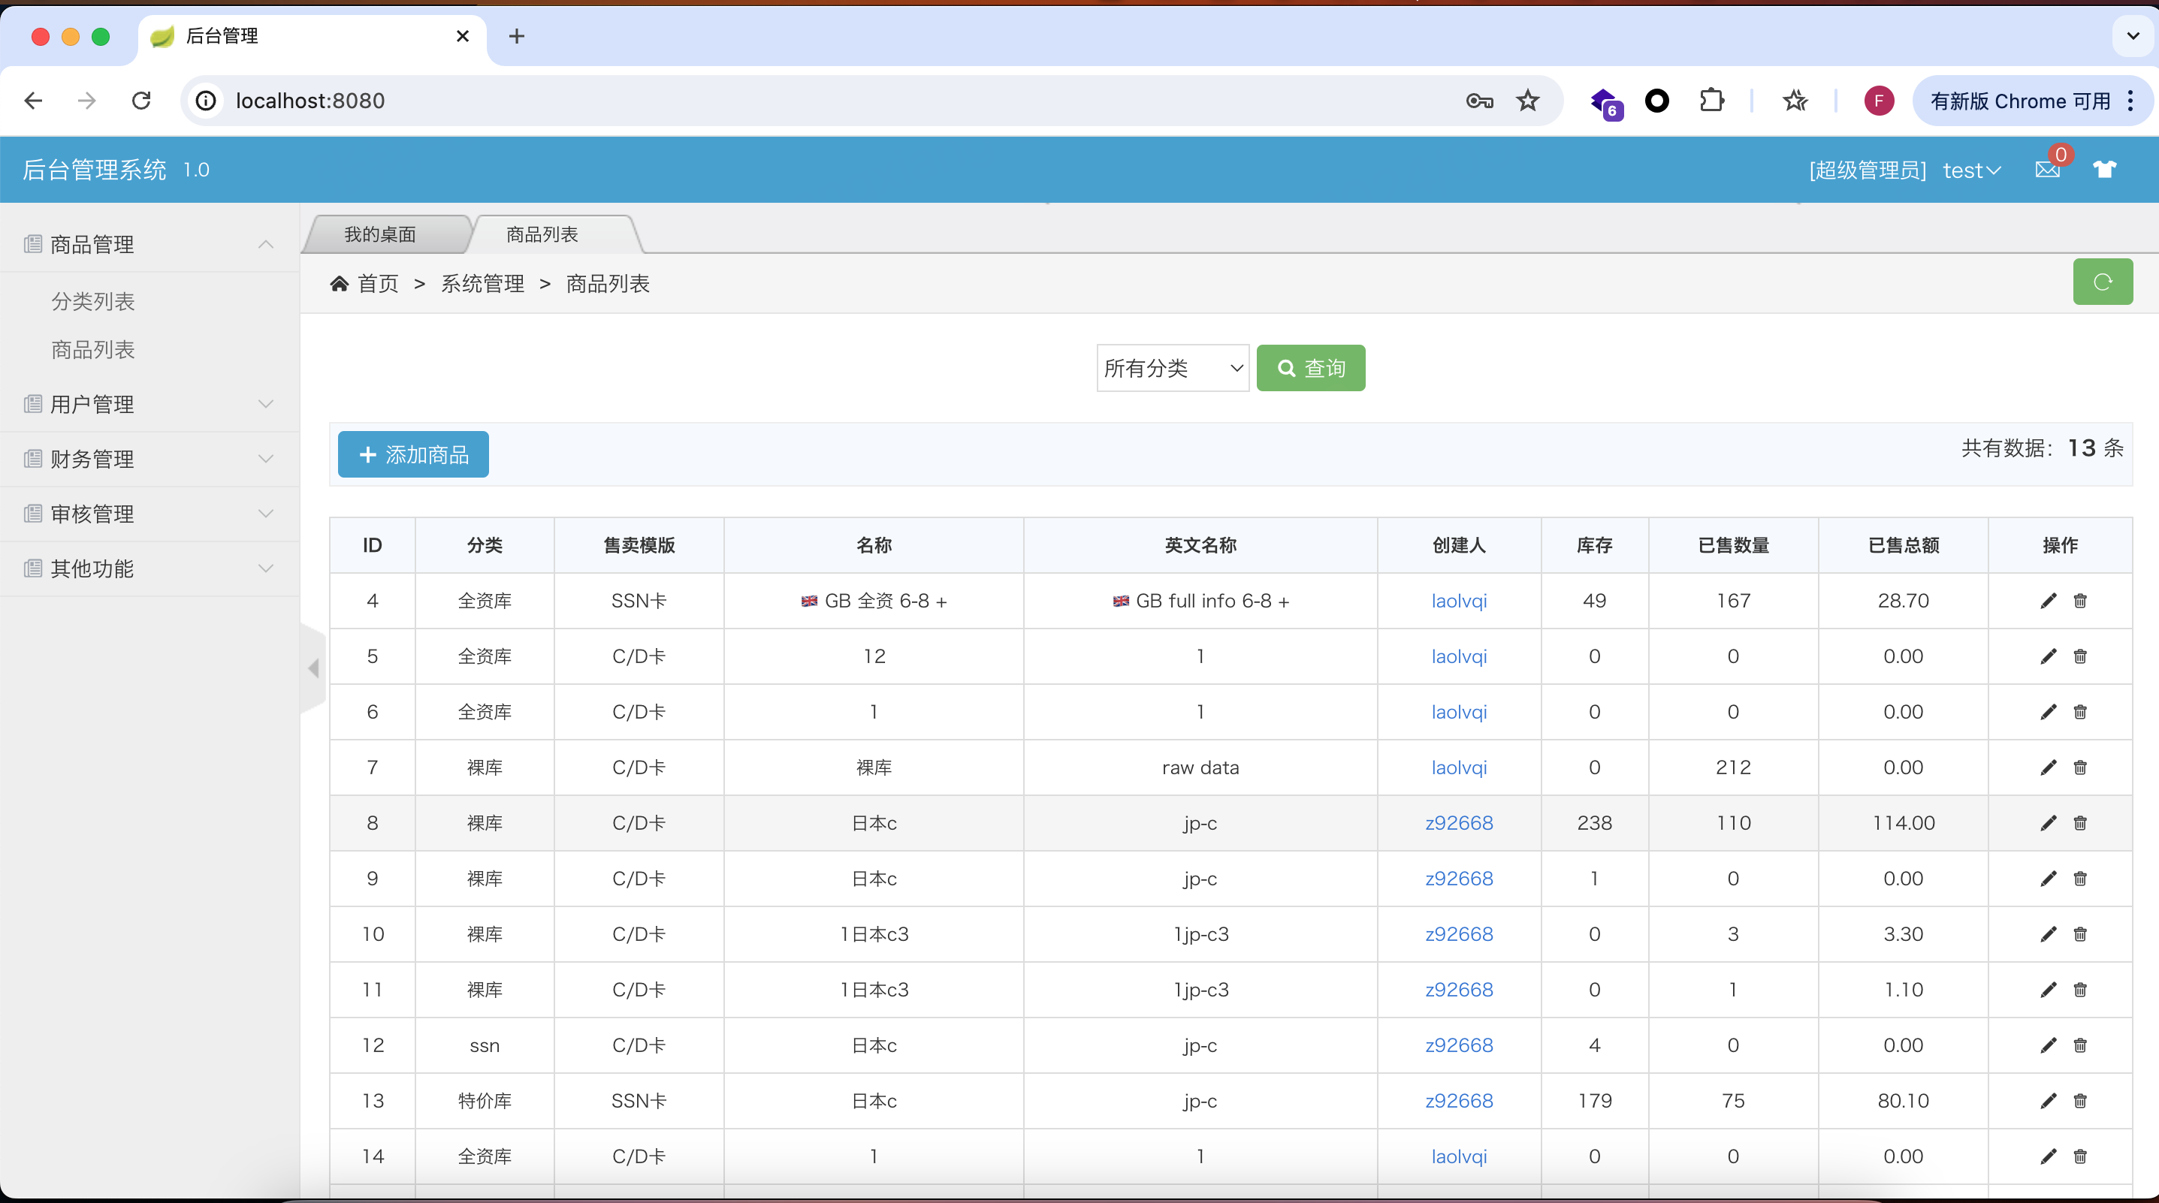Screen dimensions: 2159x1203
Task: Delete product row ID 14 trash icon
Action: click(2080, 1156)
